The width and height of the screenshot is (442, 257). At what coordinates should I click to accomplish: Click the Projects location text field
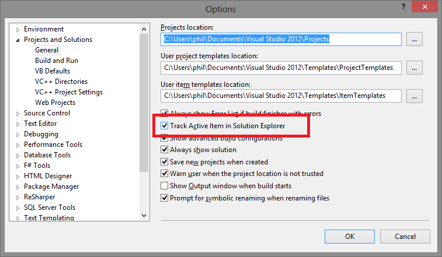[x=281, y=39]
